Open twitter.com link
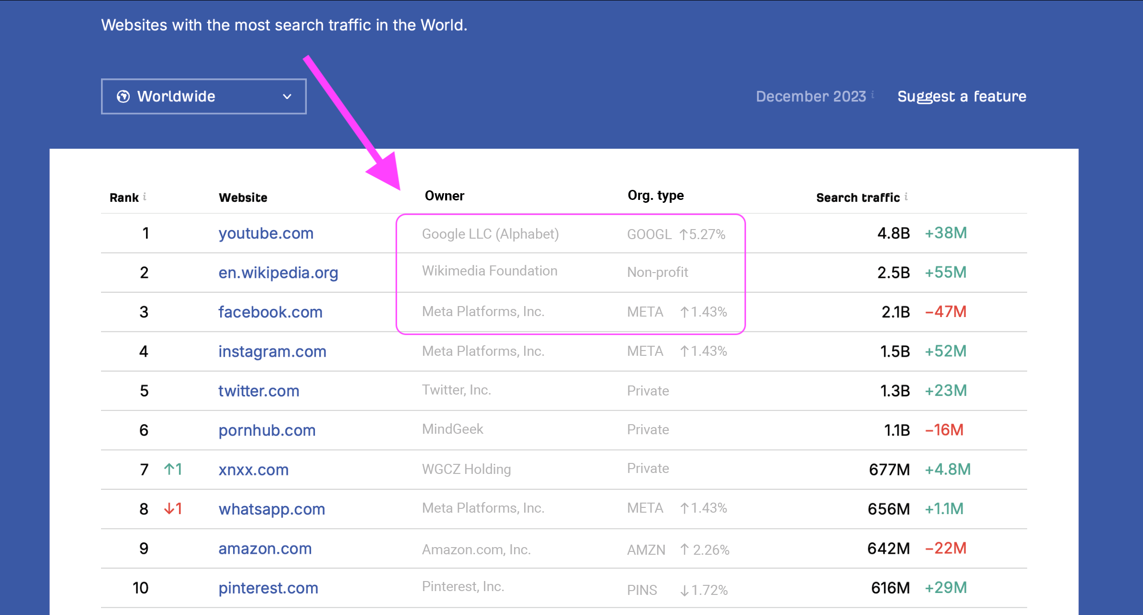 pyautogui.click(x=259, y=391)
